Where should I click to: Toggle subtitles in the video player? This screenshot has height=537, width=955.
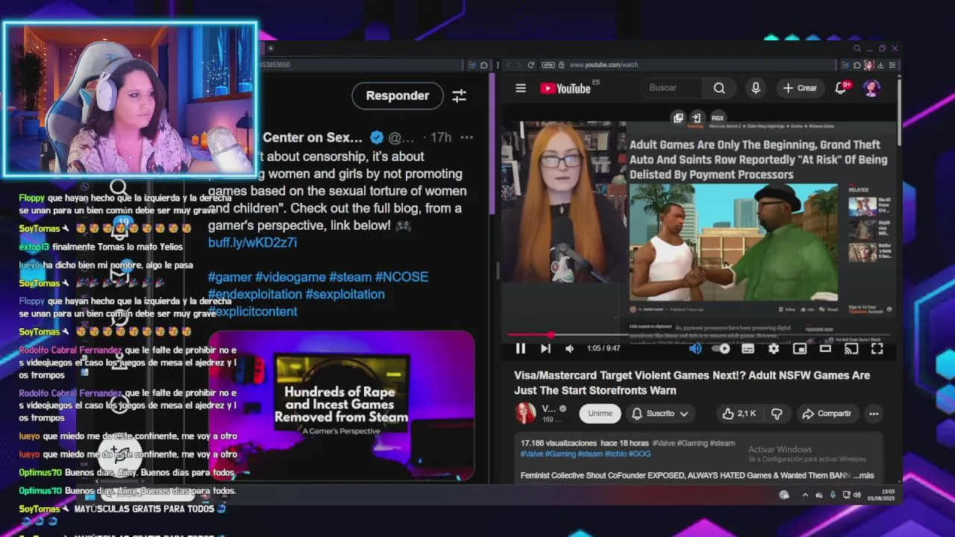(x=748, y=348)
